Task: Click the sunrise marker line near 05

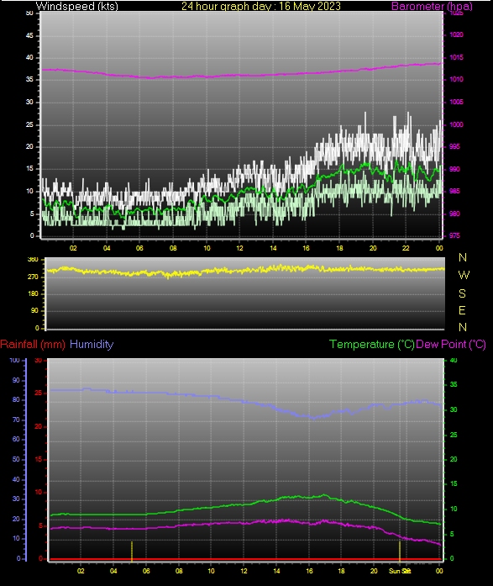Action: [x=132, y=551]
